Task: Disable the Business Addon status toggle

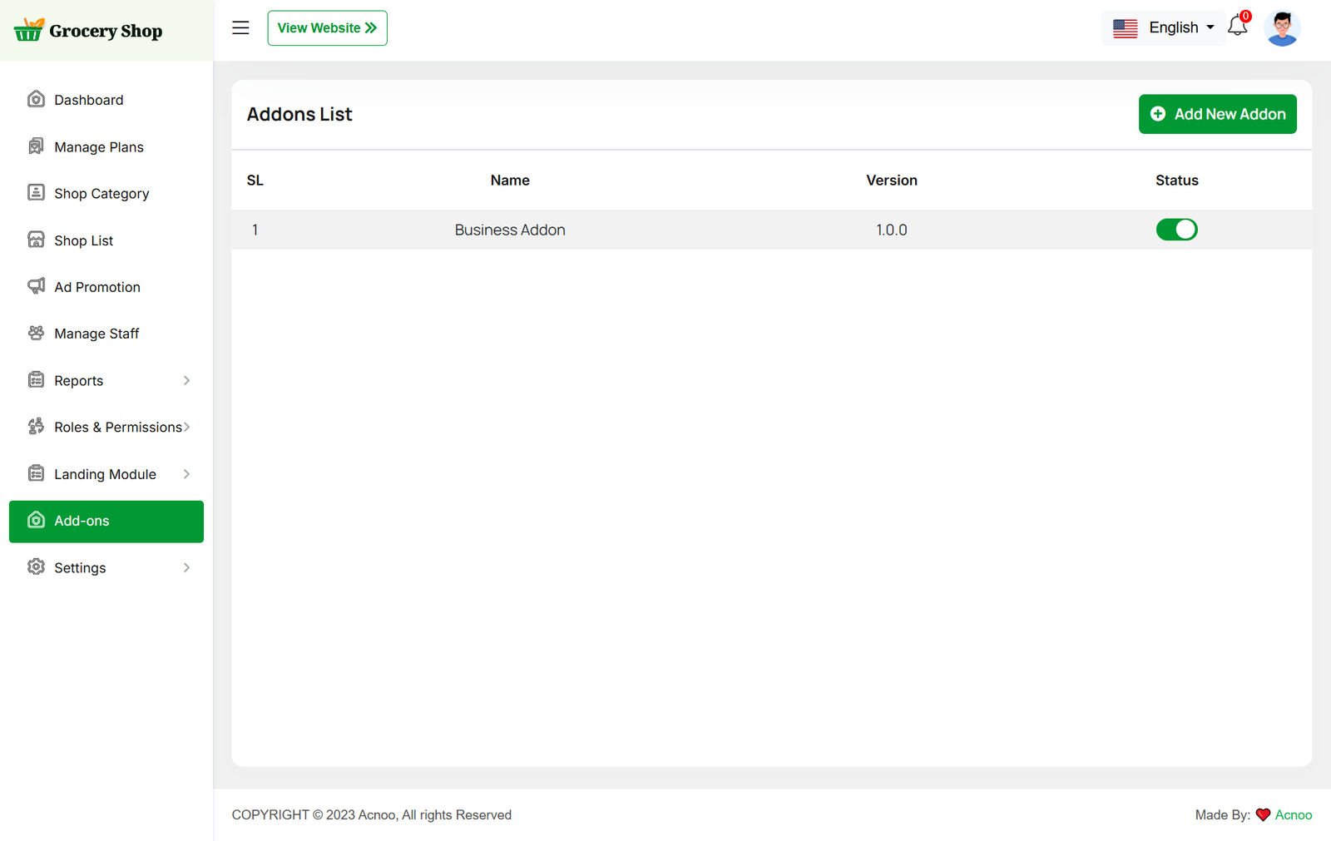Action: (x=1176, y=230)
